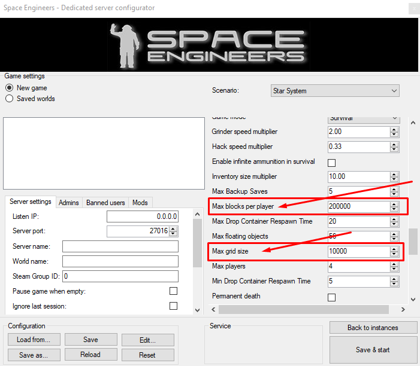Switch to the Admins tab

pos(69,203)
